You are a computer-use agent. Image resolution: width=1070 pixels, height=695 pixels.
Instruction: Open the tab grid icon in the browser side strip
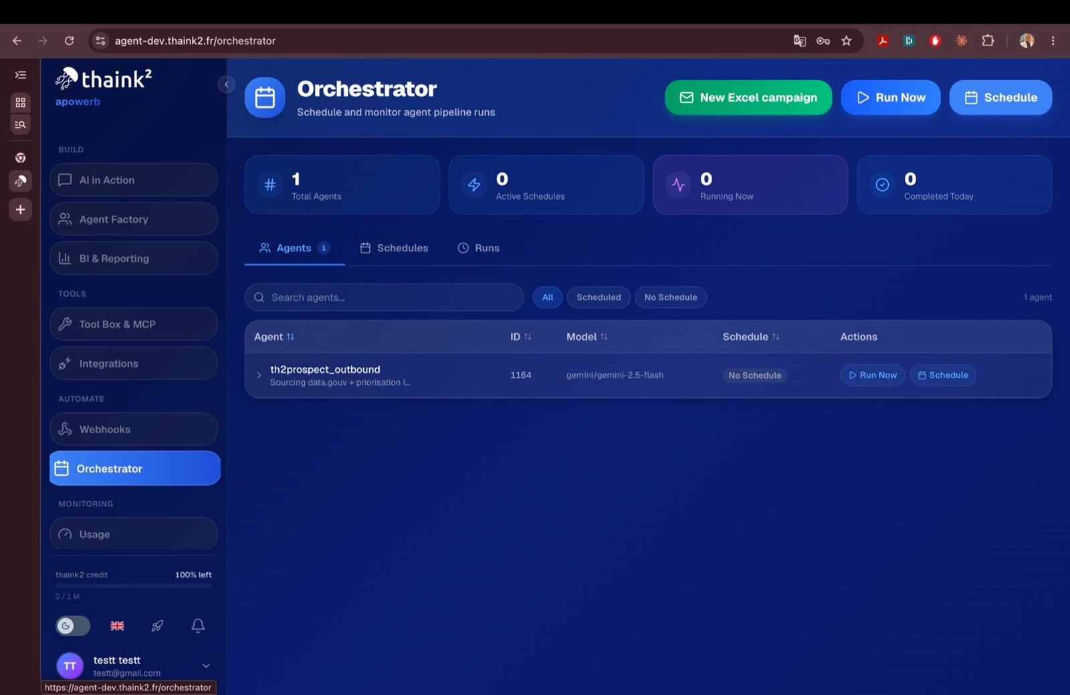click(21, 102)
